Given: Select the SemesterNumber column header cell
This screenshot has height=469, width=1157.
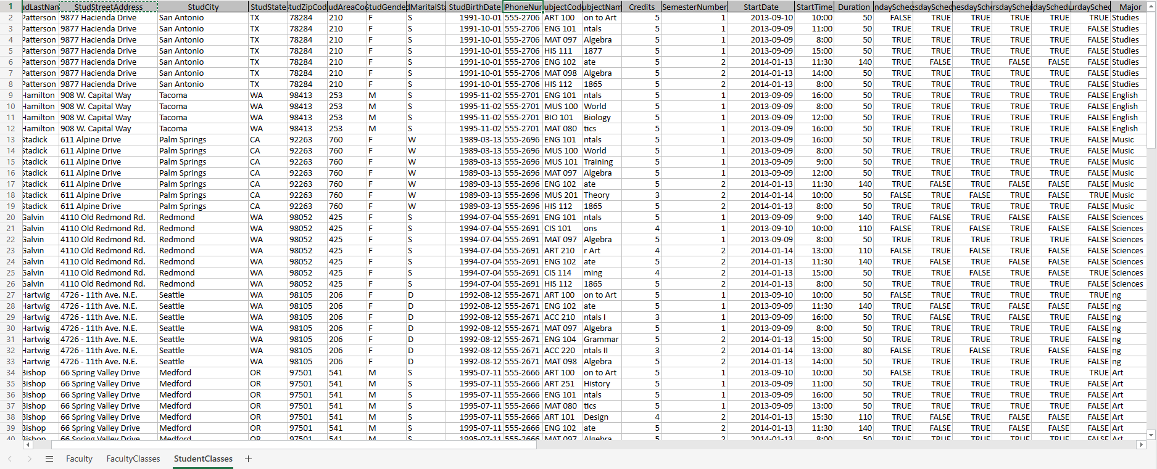Looking at the screenshot, I should pos(694,7).
